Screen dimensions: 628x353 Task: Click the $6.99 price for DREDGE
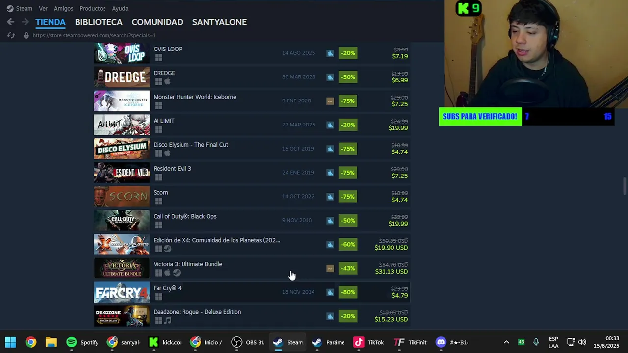pyautogui.click(x=399, y=80)
